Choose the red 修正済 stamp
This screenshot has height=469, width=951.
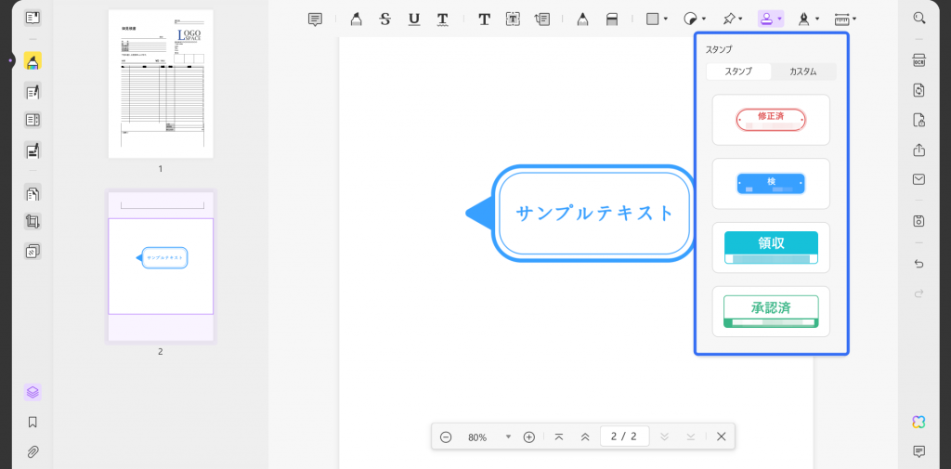pos(771,120)
